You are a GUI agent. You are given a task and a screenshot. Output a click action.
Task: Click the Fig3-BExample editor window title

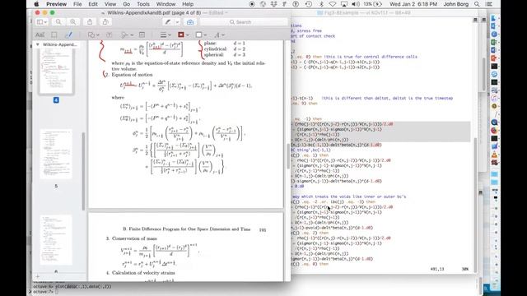coord(364,13)
